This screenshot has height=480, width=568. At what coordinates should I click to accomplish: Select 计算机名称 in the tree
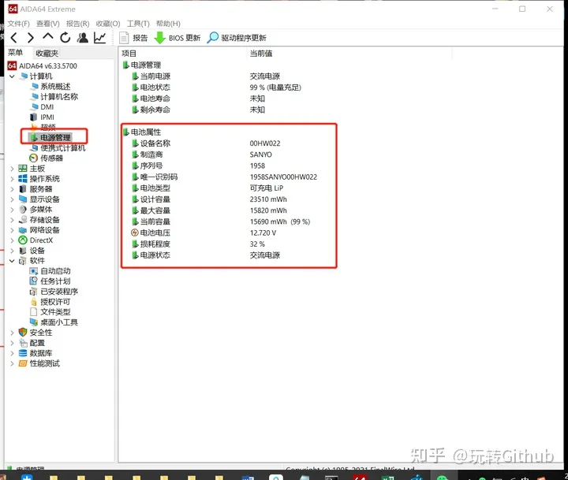click(54, 97)
